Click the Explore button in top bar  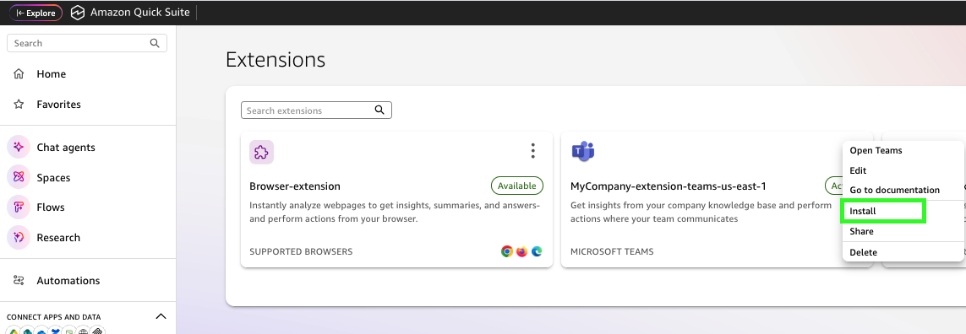pyautogui.click(x=35, y=13)
